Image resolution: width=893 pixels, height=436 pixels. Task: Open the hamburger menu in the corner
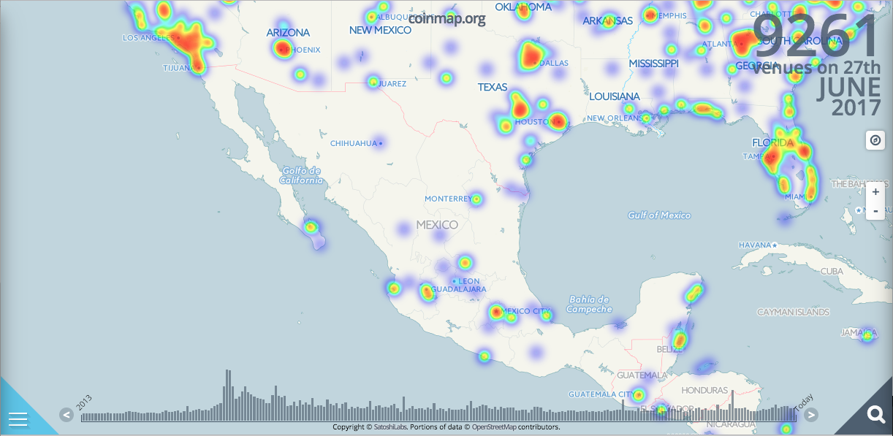click(18, 418)
